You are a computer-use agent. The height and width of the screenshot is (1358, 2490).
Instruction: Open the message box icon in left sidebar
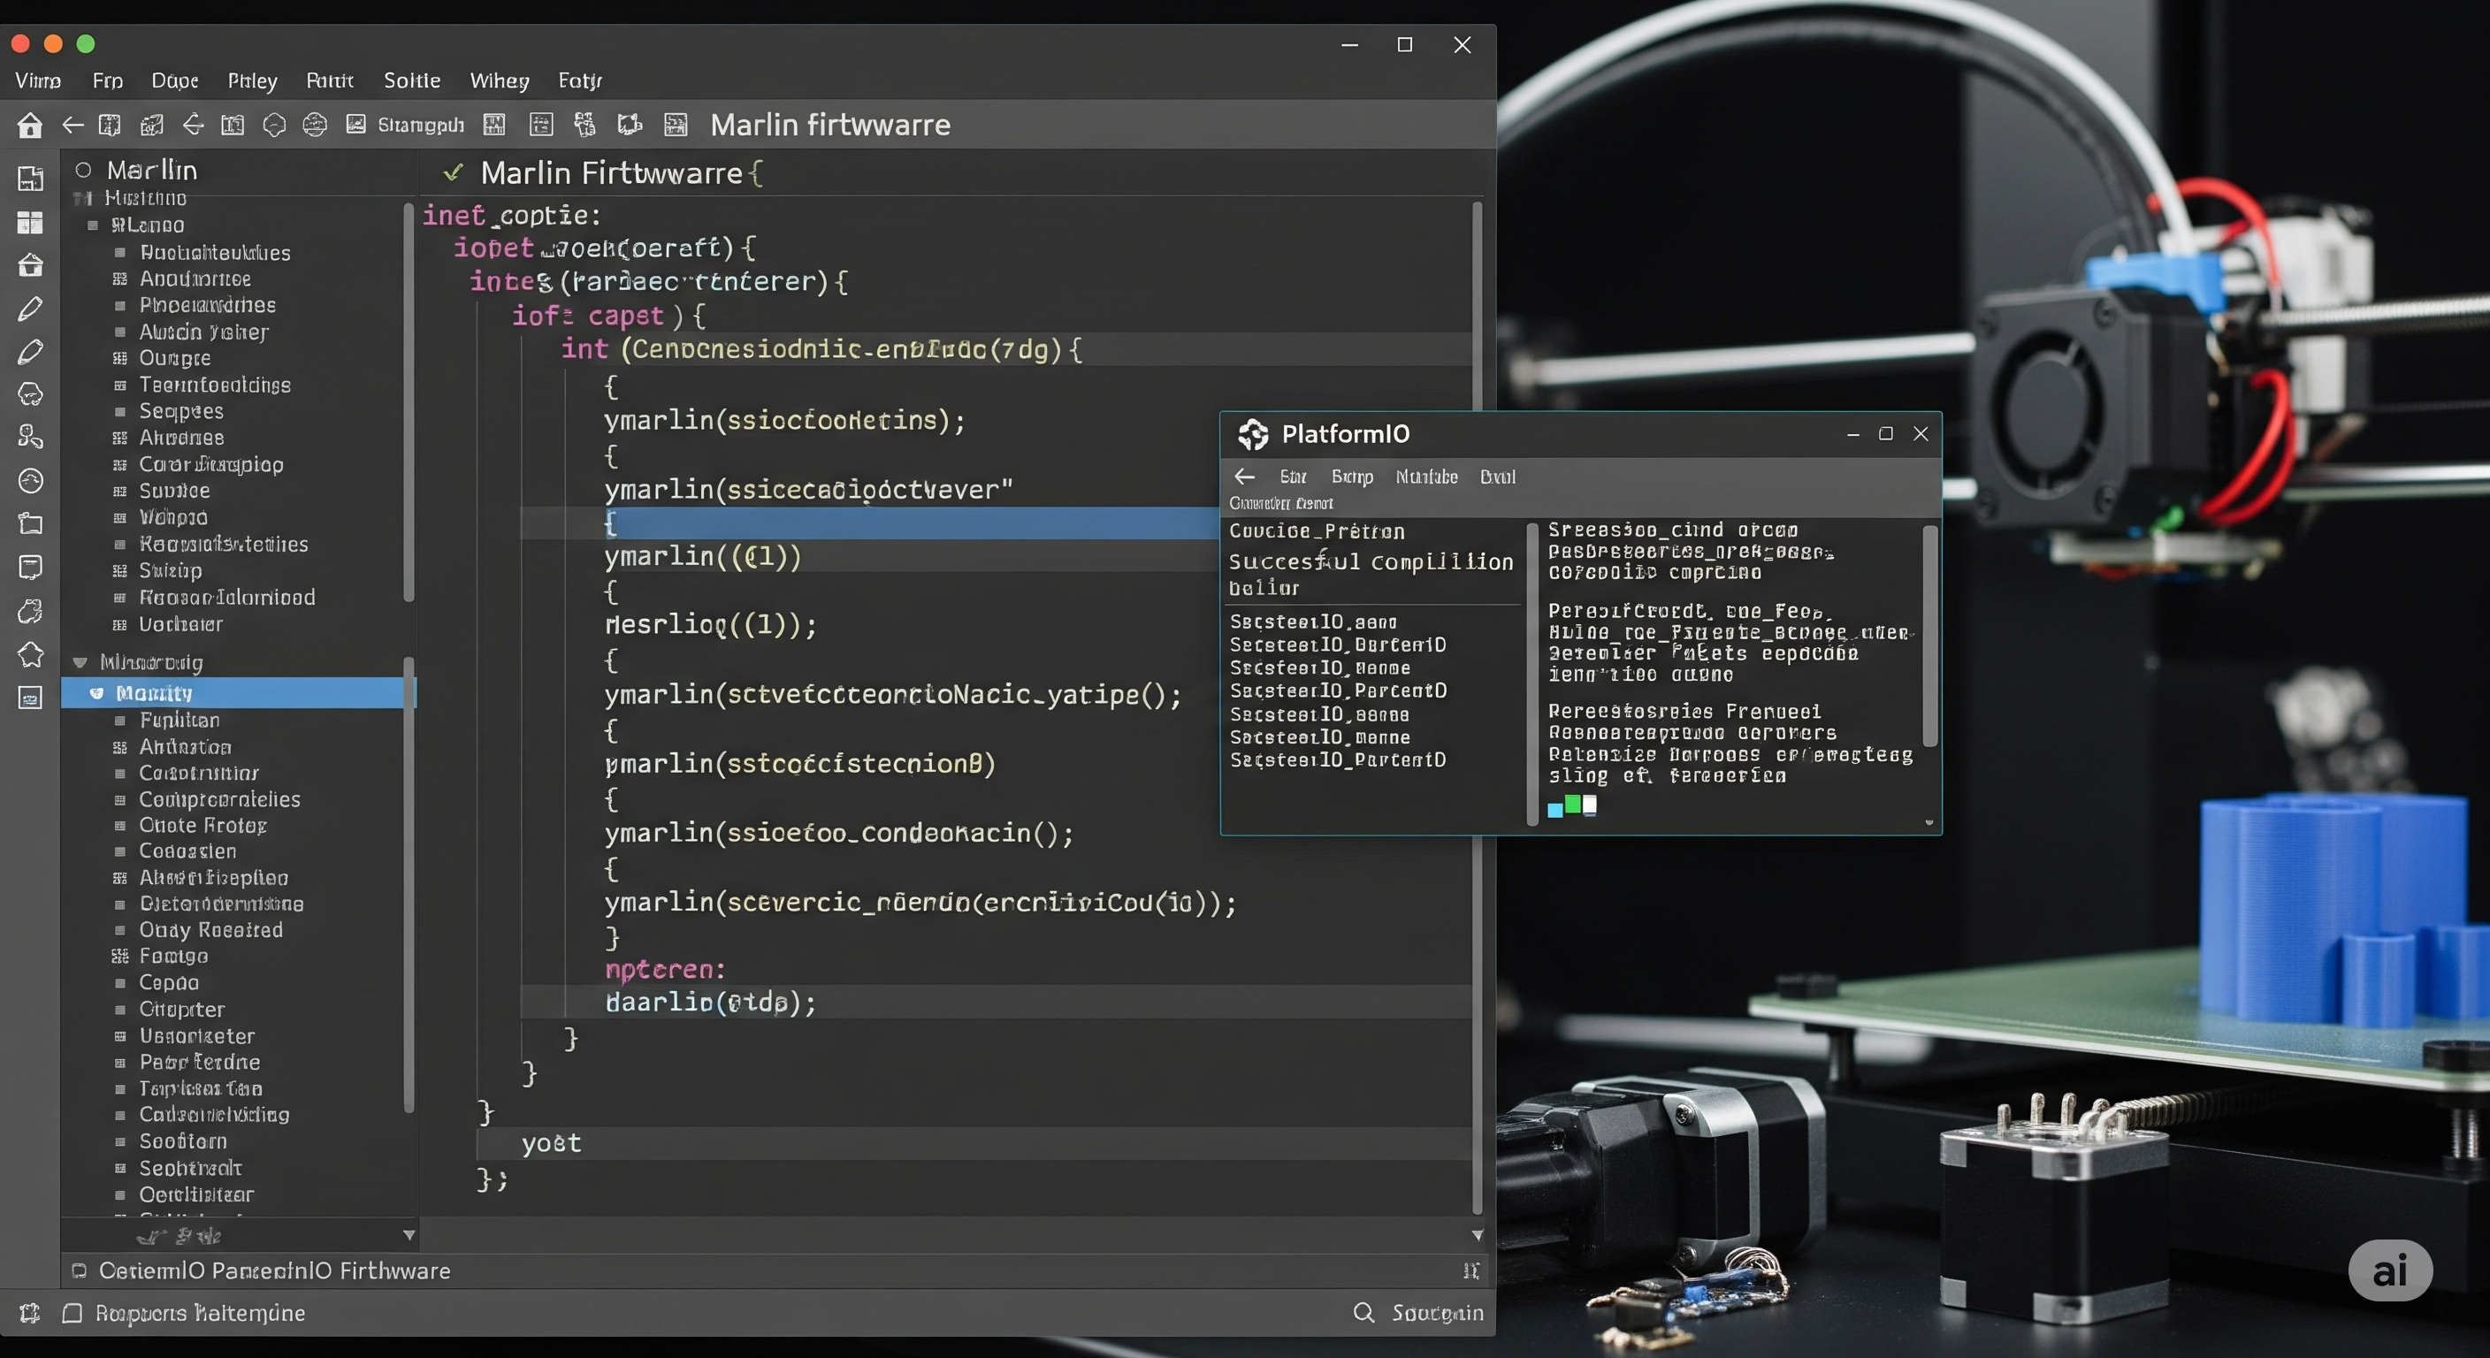(30, 568)
